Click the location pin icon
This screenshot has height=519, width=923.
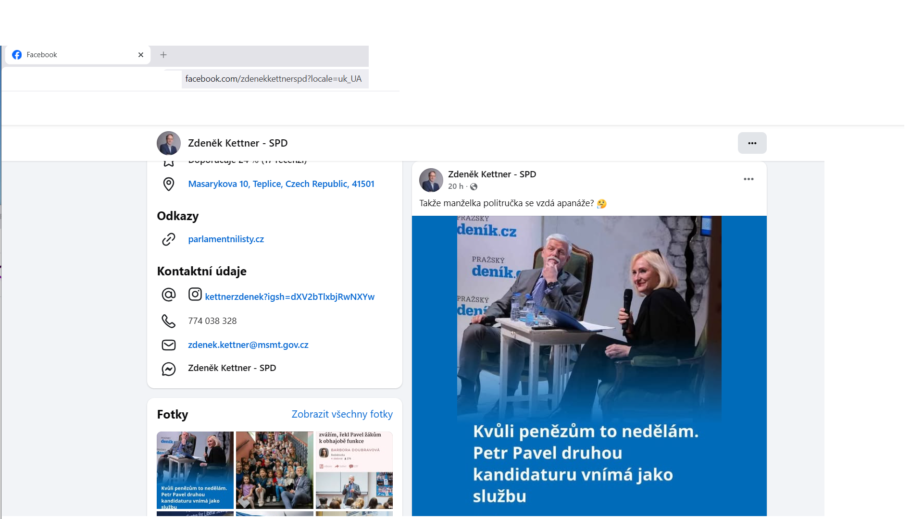pyautogui.click(x=168, y=184)
